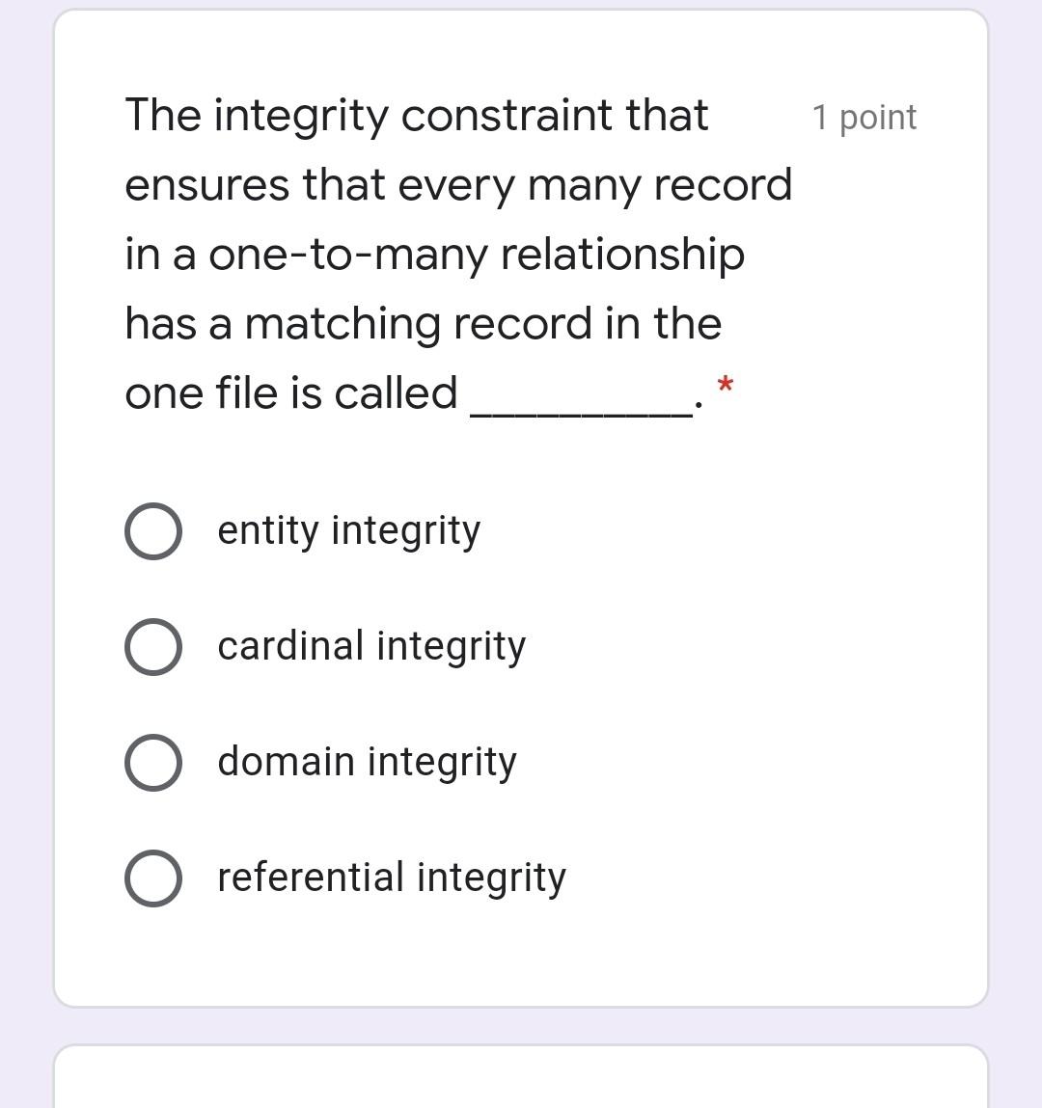Click the domain integrity option label
This screenshot has width=1042, height=1108.
(x=367, y=762)
